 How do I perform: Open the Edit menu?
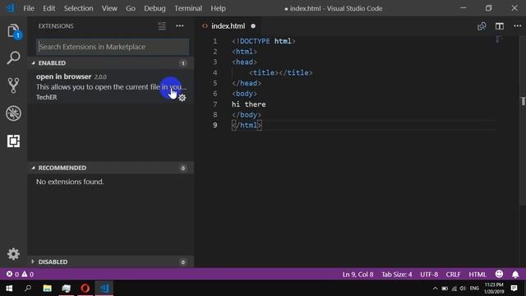[49, 8]
